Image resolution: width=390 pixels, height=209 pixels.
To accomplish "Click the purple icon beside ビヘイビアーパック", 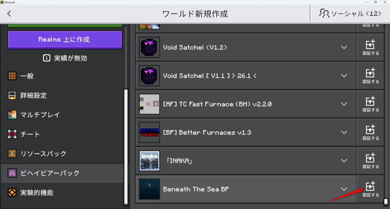I will 12,173.
